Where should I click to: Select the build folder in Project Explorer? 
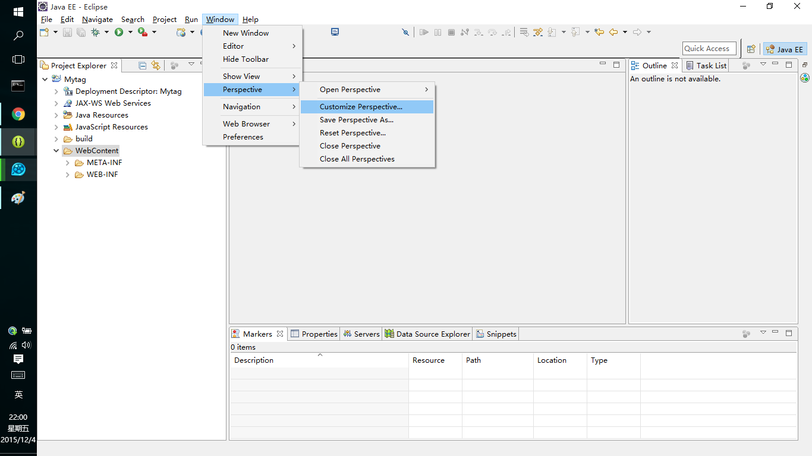84,139
